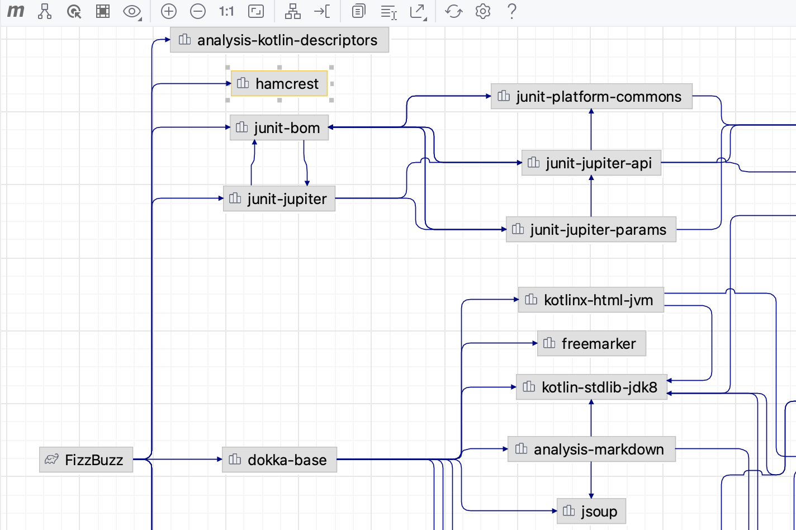Click the text-lines-with-cursor toolbar icon
Viewport: 796px width, 530px height.
(x=388, y=11)
